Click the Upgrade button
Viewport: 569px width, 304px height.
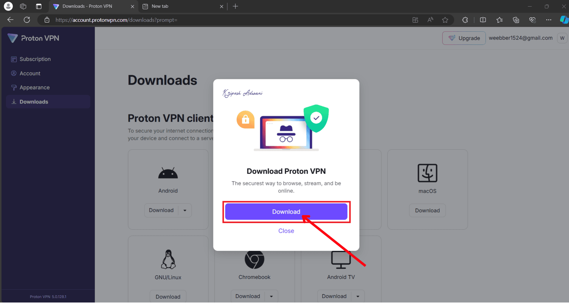464,38
